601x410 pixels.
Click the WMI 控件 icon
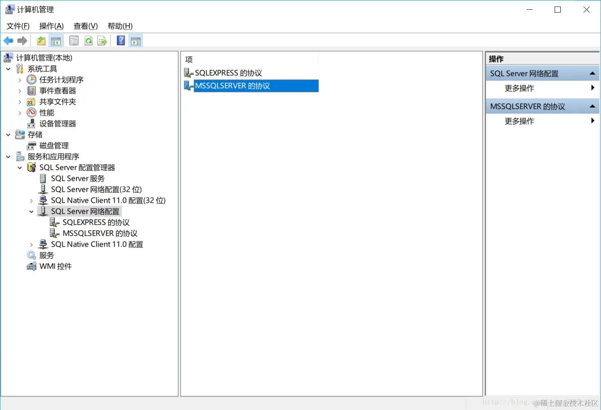[31, 266]
